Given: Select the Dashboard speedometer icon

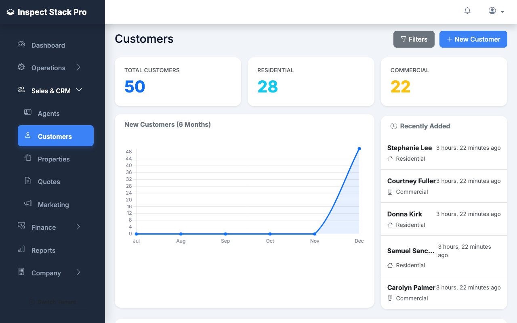Looking at the screenshot, I should tap(21, 44).
